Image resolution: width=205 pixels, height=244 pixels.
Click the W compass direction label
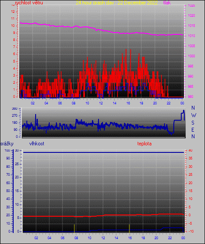[194, 115]
